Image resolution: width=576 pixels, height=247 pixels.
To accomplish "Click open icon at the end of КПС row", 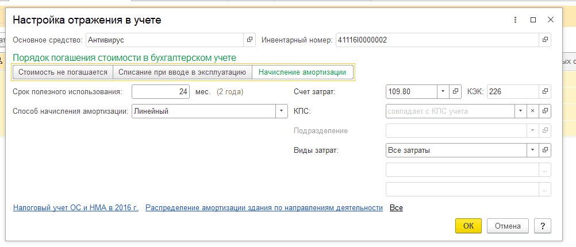I will coord(545,111).
